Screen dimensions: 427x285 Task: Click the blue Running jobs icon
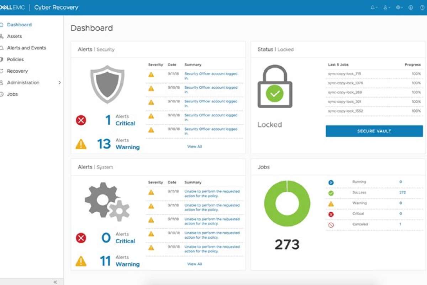point(331,182)
